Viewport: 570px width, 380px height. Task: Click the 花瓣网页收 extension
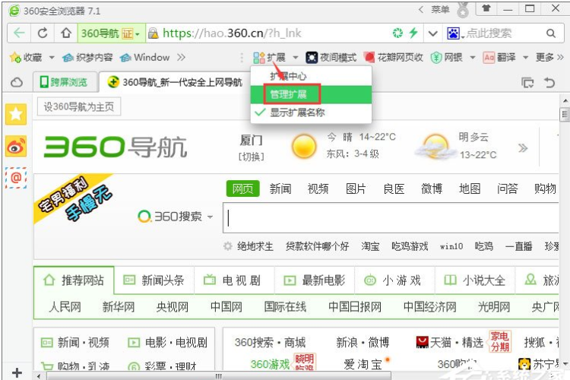click(394, 58)
